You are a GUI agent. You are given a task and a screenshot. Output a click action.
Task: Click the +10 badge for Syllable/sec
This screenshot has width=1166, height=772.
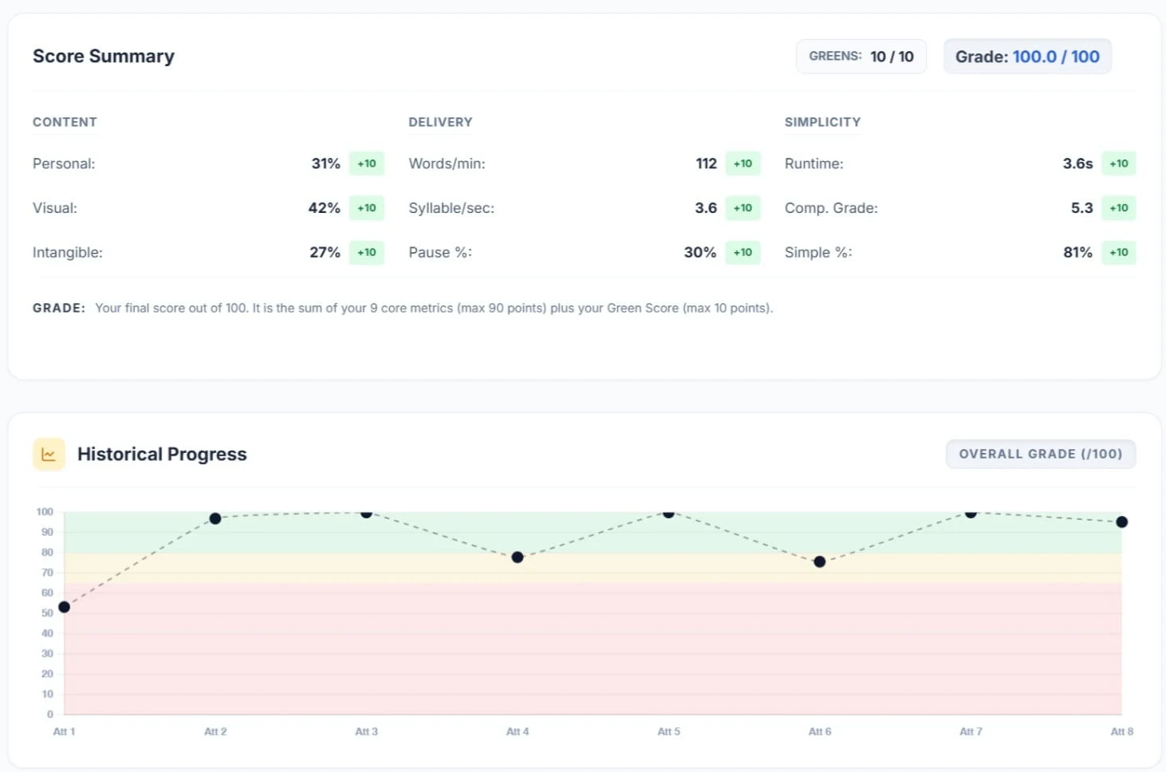pos(743,208)
